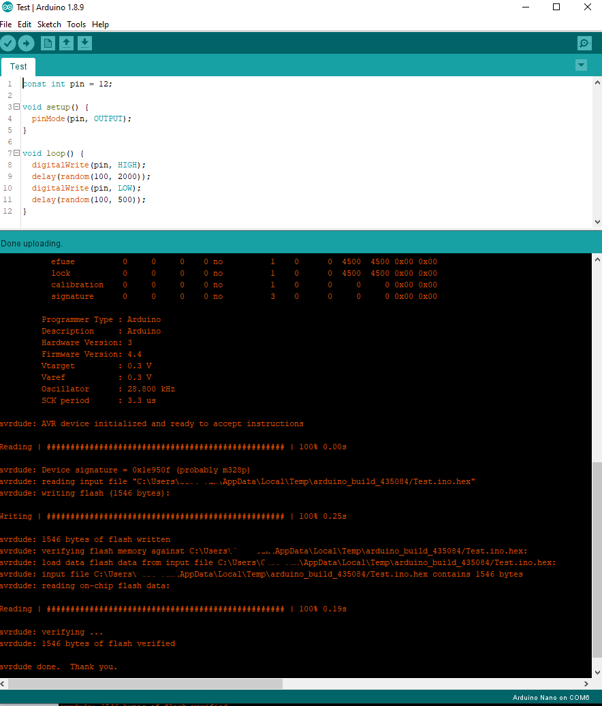Image resolution: width=602 pixels, height=706 pixels.
Task: Click the console scroll right arrow
Action: click(x=586, y=684)
